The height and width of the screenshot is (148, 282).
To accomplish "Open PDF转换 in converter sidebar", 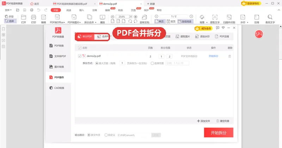I will pyautogui.click(x=57, y=46).
